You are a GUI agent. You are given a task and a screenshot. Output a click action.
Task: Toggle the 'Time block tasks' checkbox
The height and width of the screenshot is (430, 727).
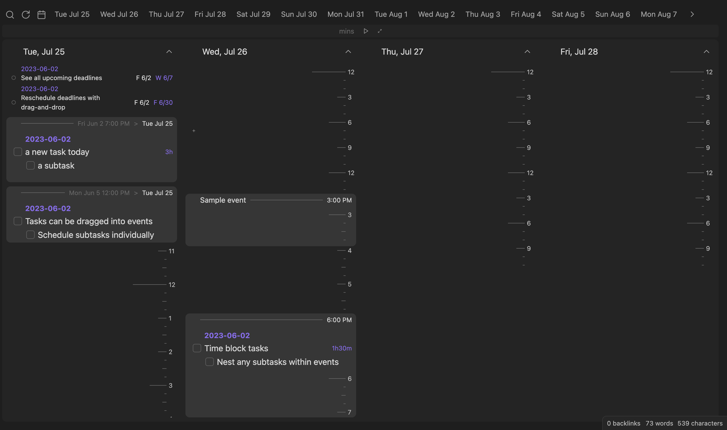point(197,348)
